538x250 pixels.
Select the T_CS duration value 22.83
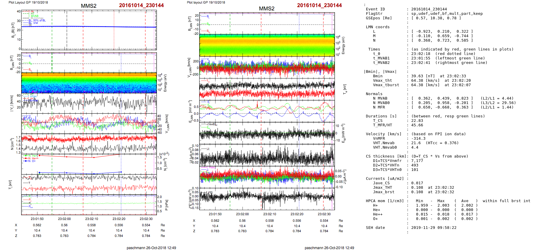click(417, 121)
